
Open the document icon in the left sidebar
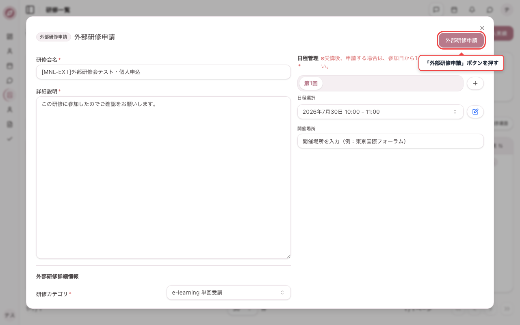(10, 124)
